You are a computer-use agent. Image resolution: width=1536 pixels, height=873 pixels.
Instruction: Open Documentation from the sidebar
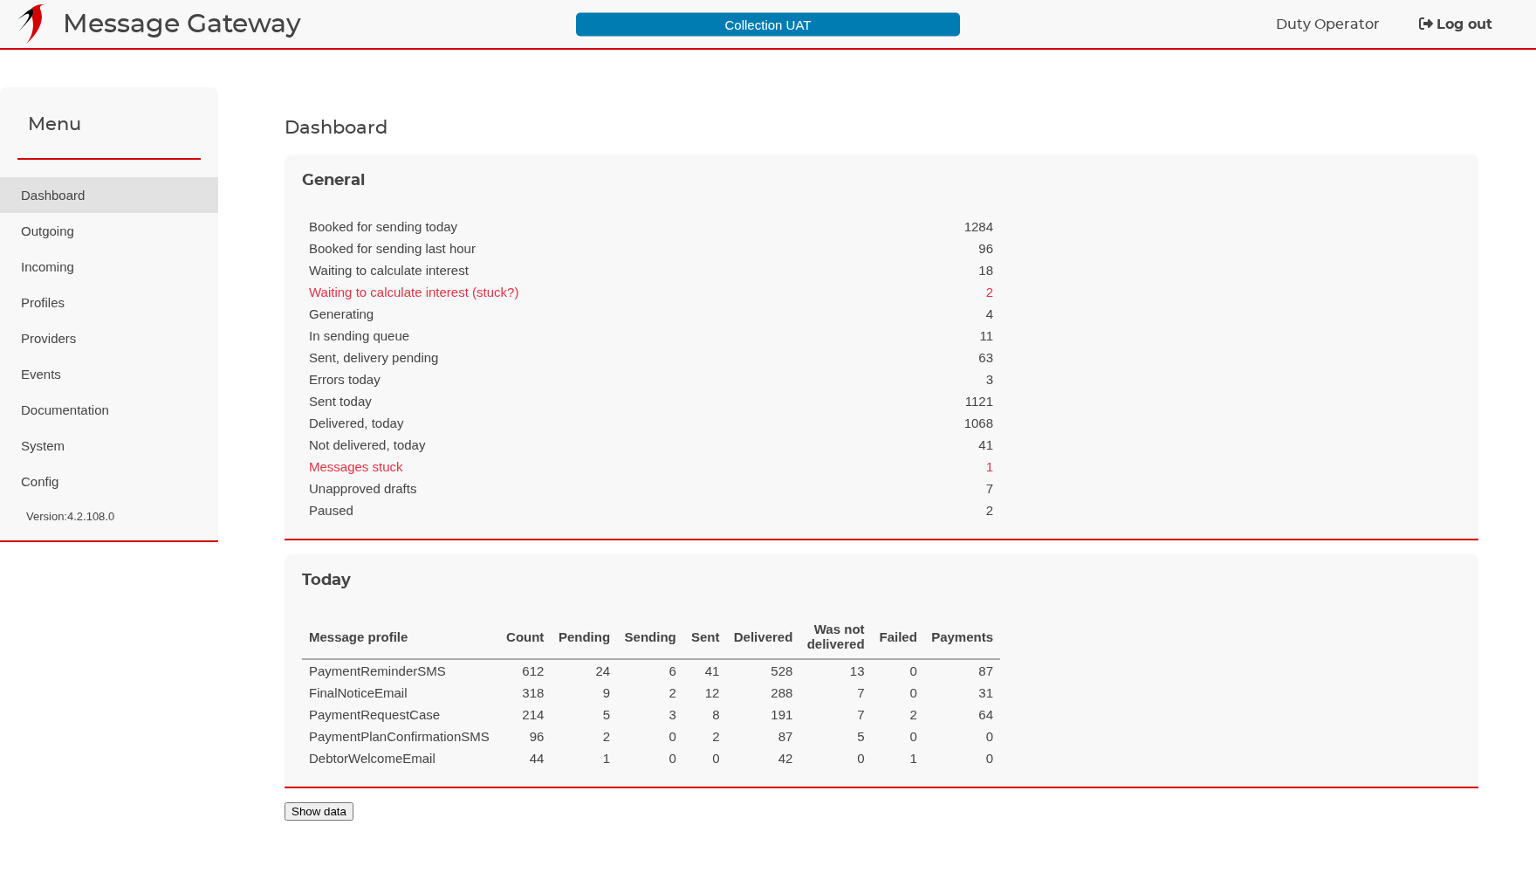click(109, 410)
